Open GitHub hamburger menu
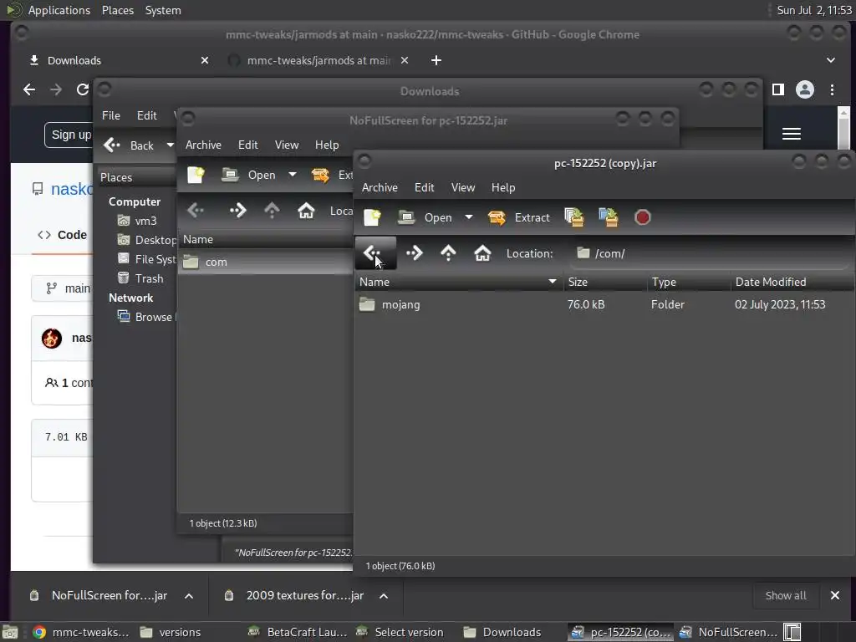The width and height of the screenshot is (856, 642). point(792,134)
